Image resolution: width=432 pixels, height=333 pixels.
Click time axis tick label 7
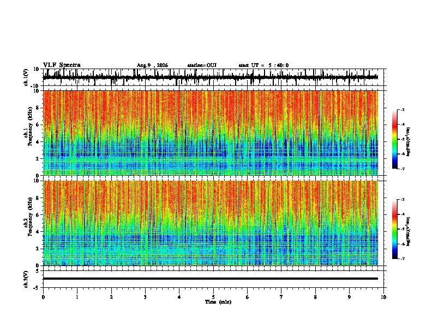[281, 297]
